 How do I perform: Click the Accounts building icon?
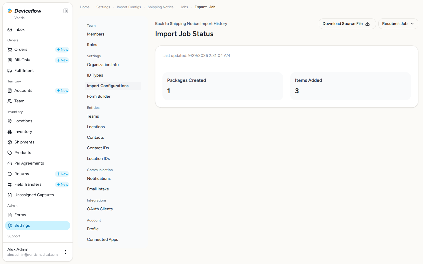[x=10, y=91]
